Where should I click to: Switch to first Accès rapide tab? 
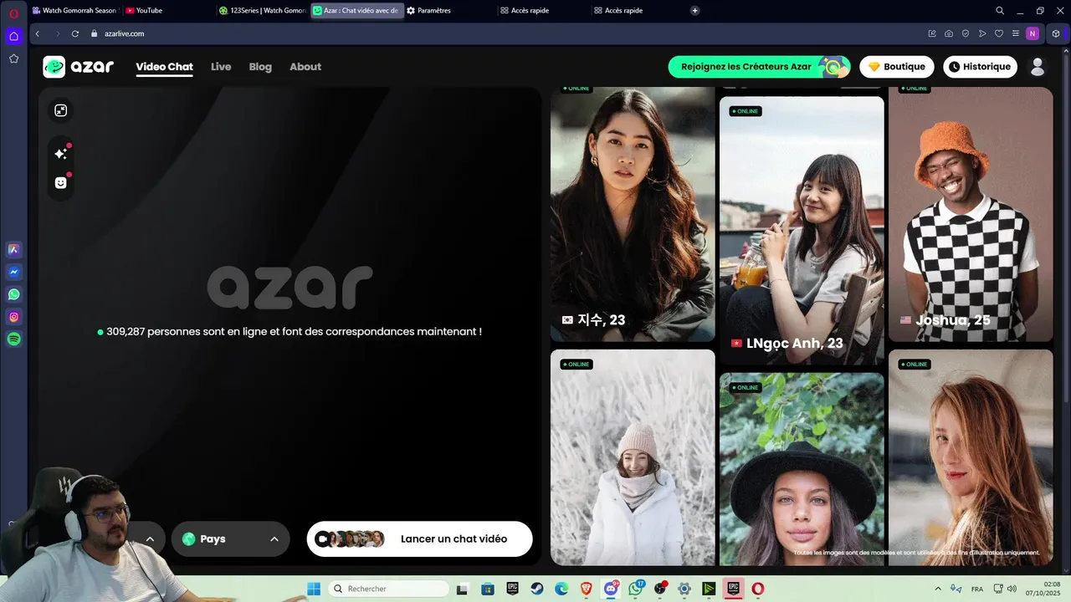point(542,11)
